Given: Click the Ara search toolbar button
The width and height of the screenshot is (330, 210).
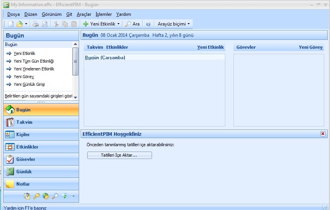Looking at the screenshot, I should [132, 24].
